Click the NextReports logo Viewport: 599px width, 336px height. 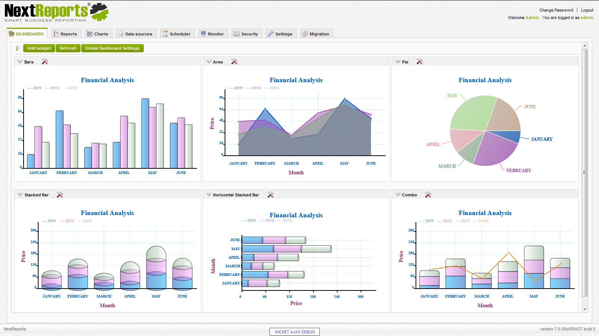(x=56, y=12)
